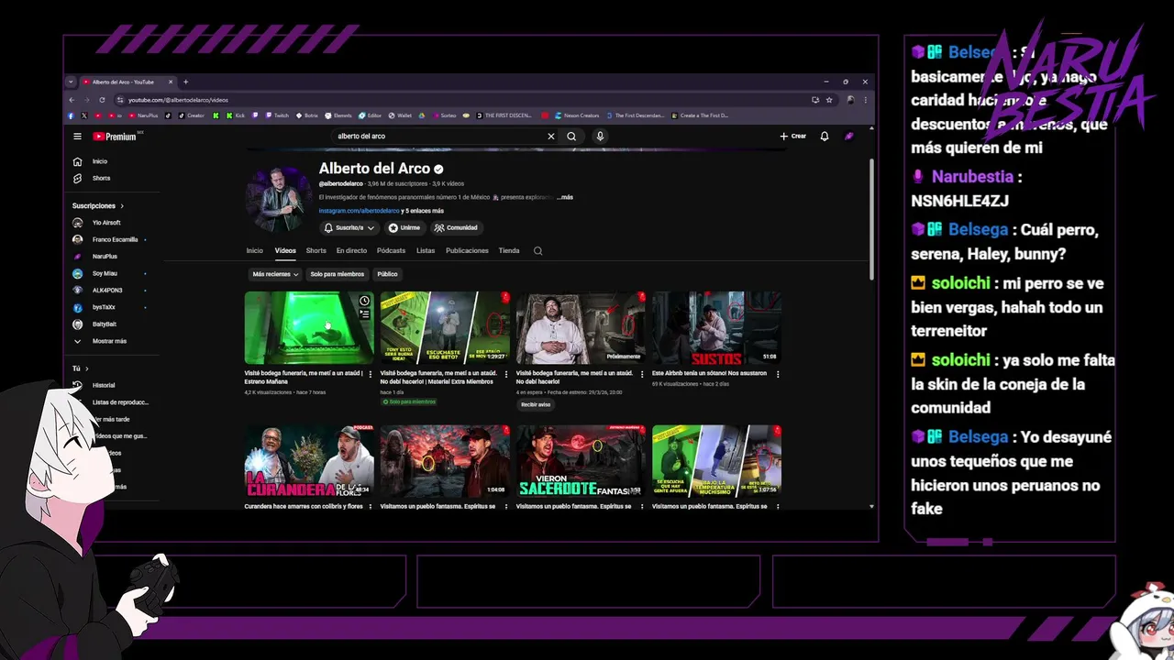Screen dimensions: 1174x660
Task: Search within channel using tab magnifier
Action: tap(538, 250)
